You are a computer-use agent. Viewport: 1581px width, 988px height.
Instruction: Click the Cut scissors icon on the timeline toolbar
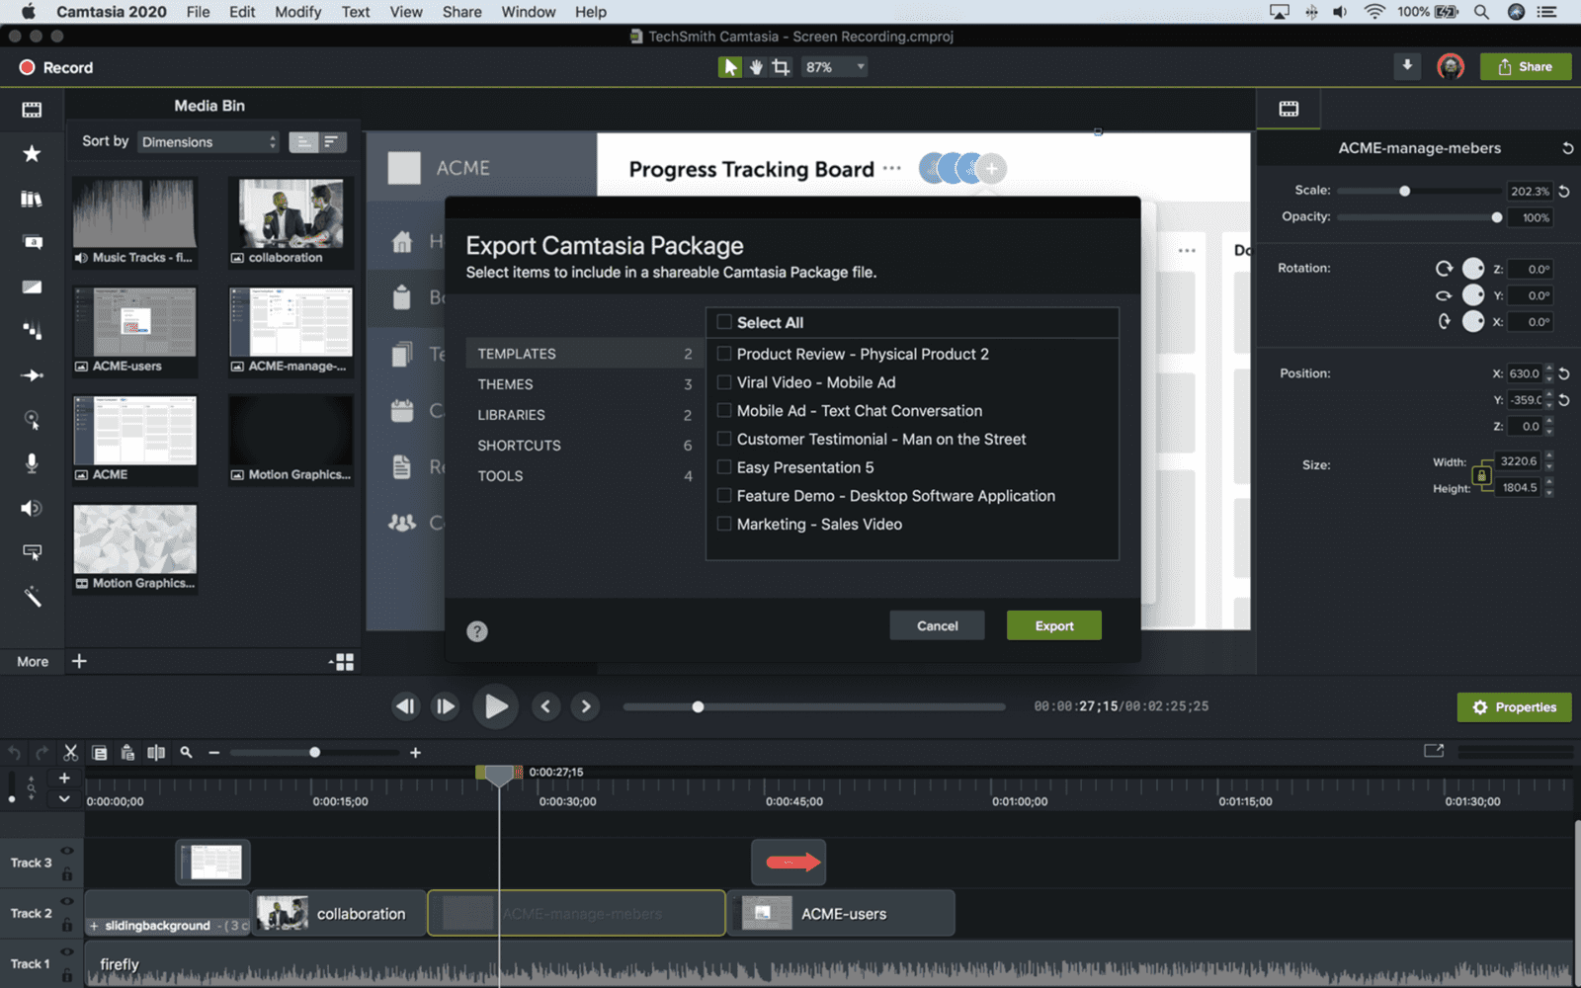coord(70,753)
